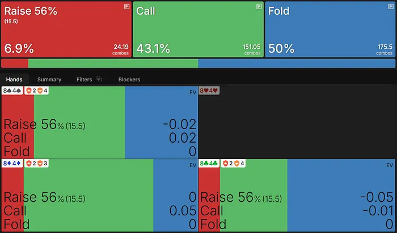Select the blue Fold action panel

[330, 28]
